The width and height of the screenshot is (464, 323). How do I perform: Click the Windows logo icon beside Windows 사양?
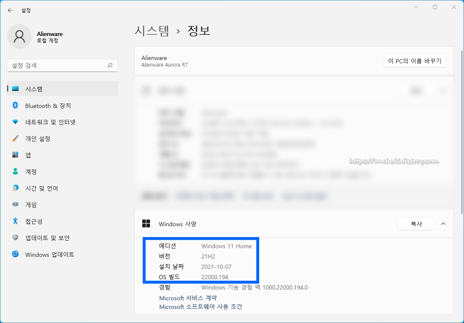[x=146, y=223]
